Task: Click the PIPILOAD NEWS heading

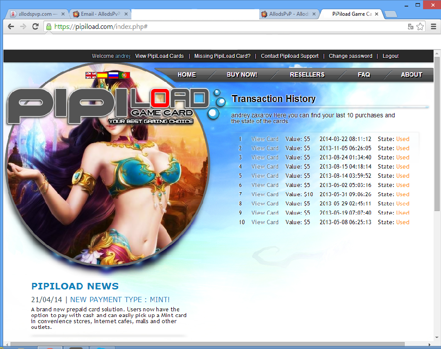Action: 75,286
